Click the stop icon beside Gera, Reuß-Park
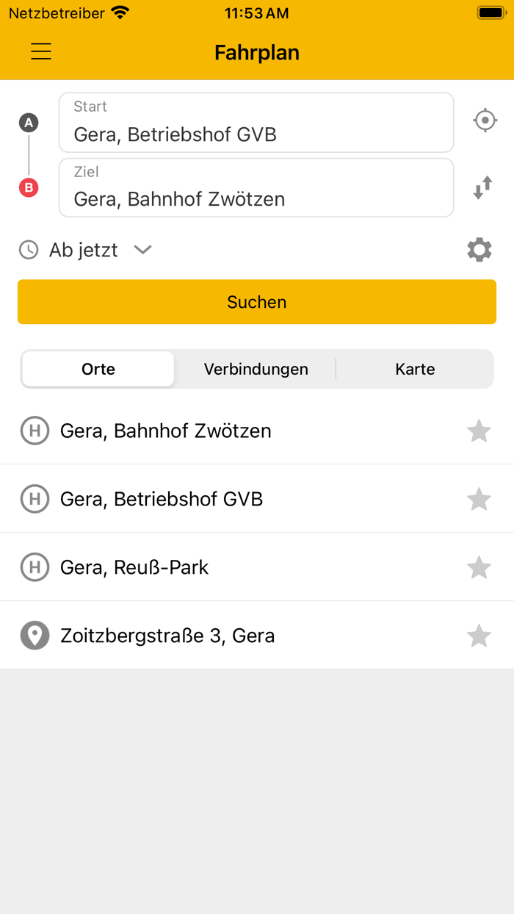Viewport: 514px width, 914px height. (x=35, y=567)
